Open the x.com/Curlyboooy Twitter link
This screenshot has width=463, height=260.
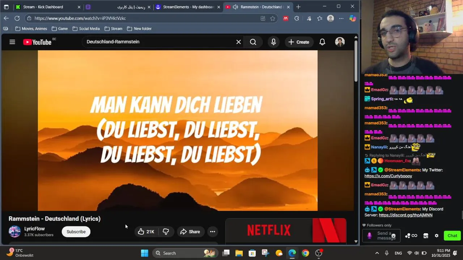click(388, 176)
